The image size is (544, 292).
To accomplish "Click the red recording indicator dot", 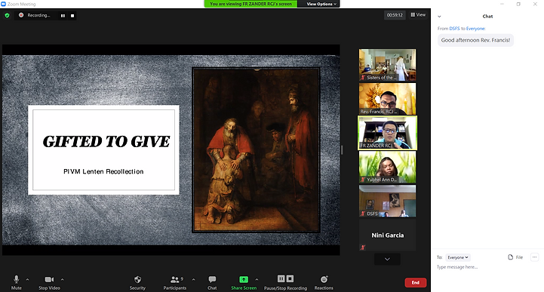I will point(21,15).
